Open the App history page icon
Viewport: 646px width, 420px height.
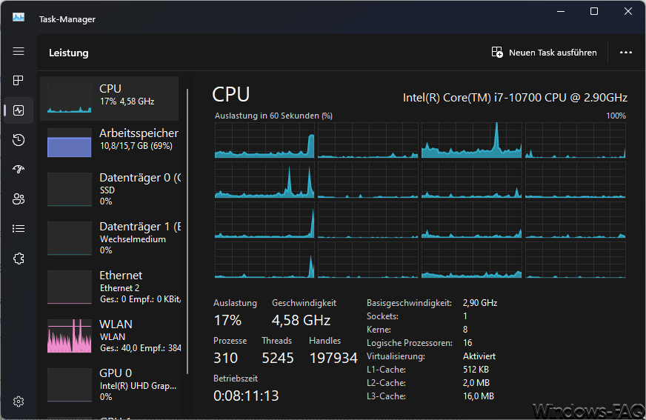coord(19,140)
